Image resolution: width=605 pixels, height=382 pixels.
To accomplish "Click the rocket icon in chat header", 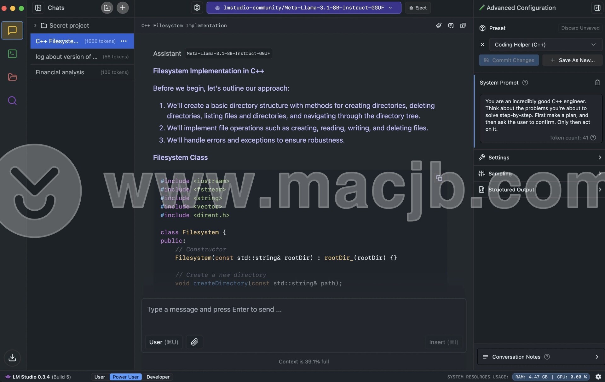I will tap(439, 26).
